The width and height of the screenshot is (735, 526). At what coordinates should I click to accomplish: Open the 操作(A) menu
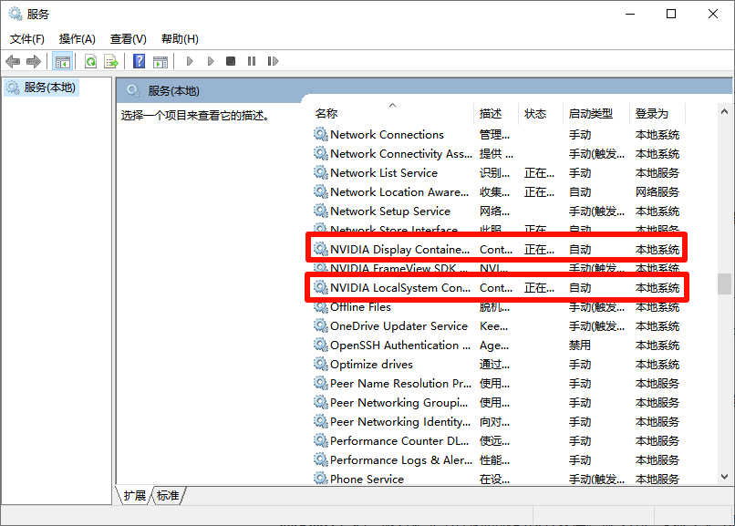click(x=78, y=39)
